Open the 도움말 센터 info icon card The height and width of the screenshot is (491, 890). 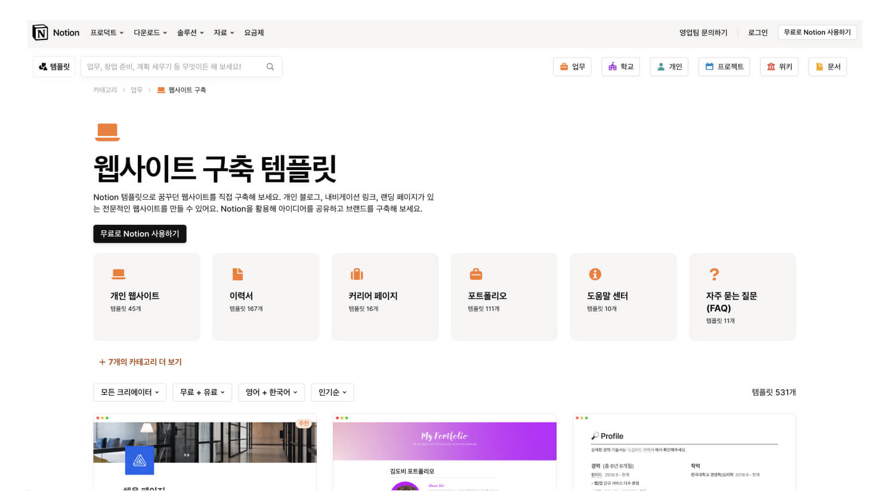pos(623,297)
